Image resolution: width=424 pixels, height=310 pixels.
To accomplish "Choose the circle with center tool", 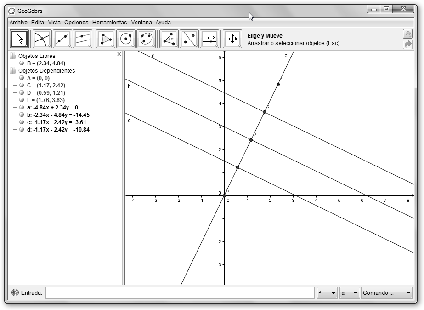I will 126,39.
